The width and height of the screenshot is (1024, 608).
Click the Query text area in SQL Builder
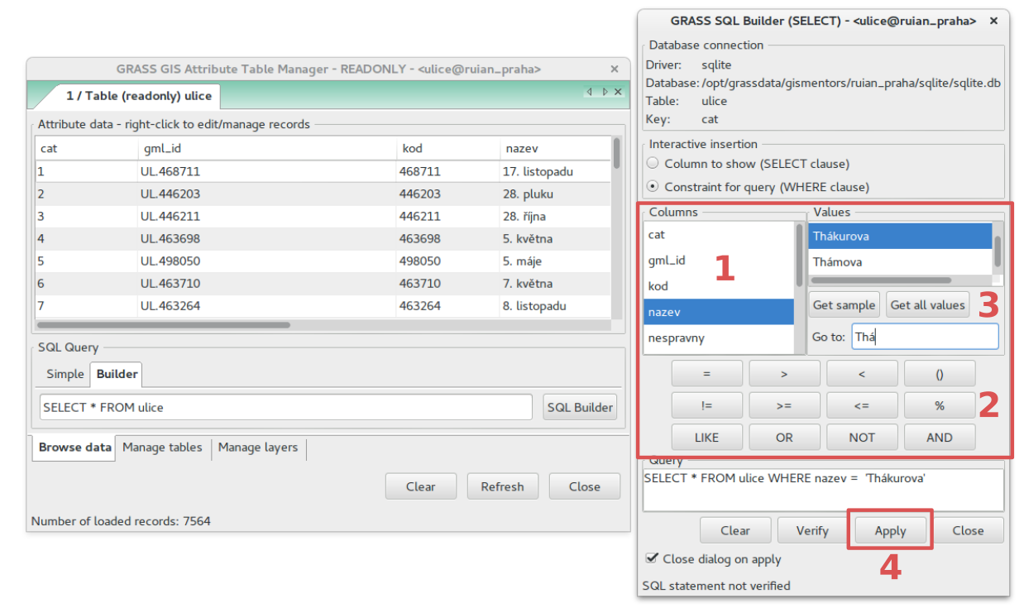pyautogui.click(x=823, y=490)
